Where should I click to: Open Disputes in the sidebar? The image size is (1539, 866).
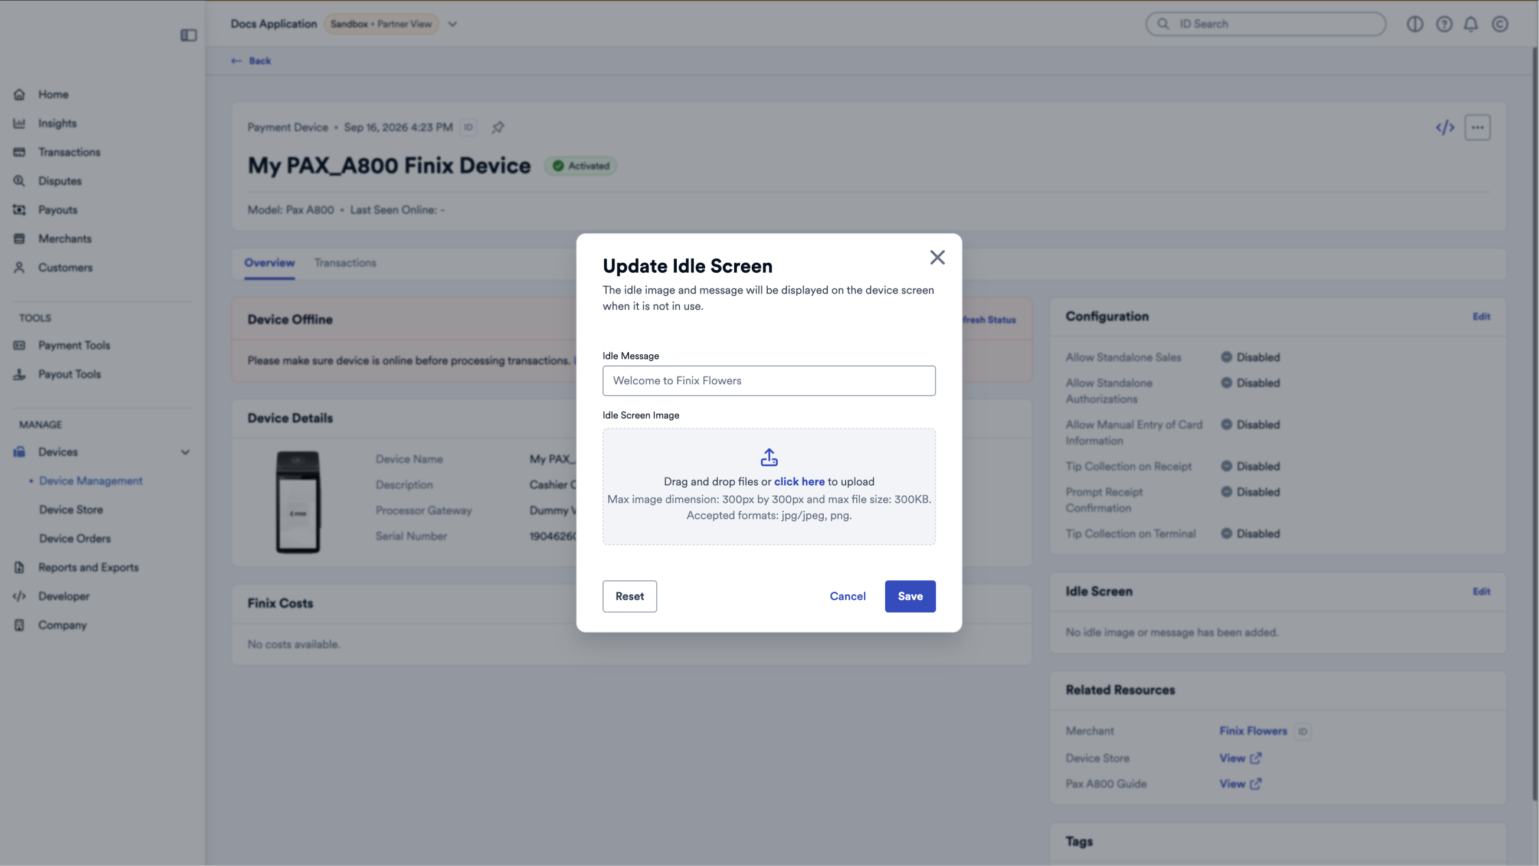pos(60,181)
